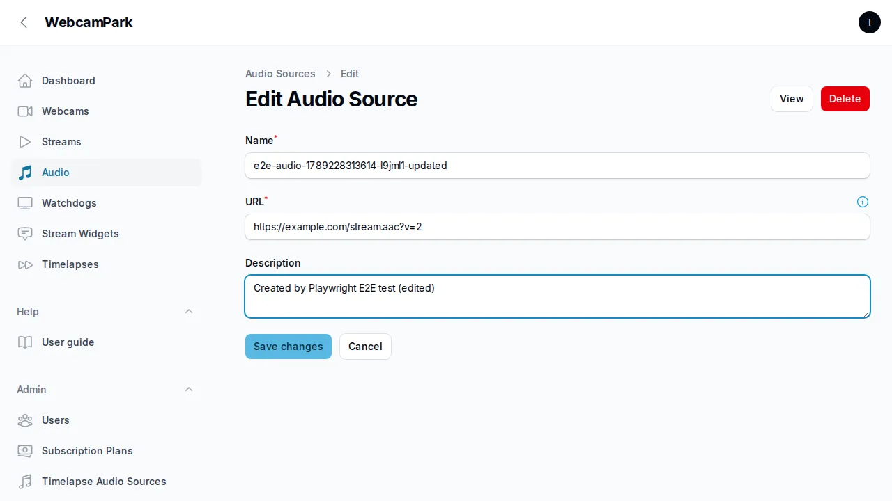Open Streams in the sidebar
Screen dimensions: 892x501
(106, 142)
